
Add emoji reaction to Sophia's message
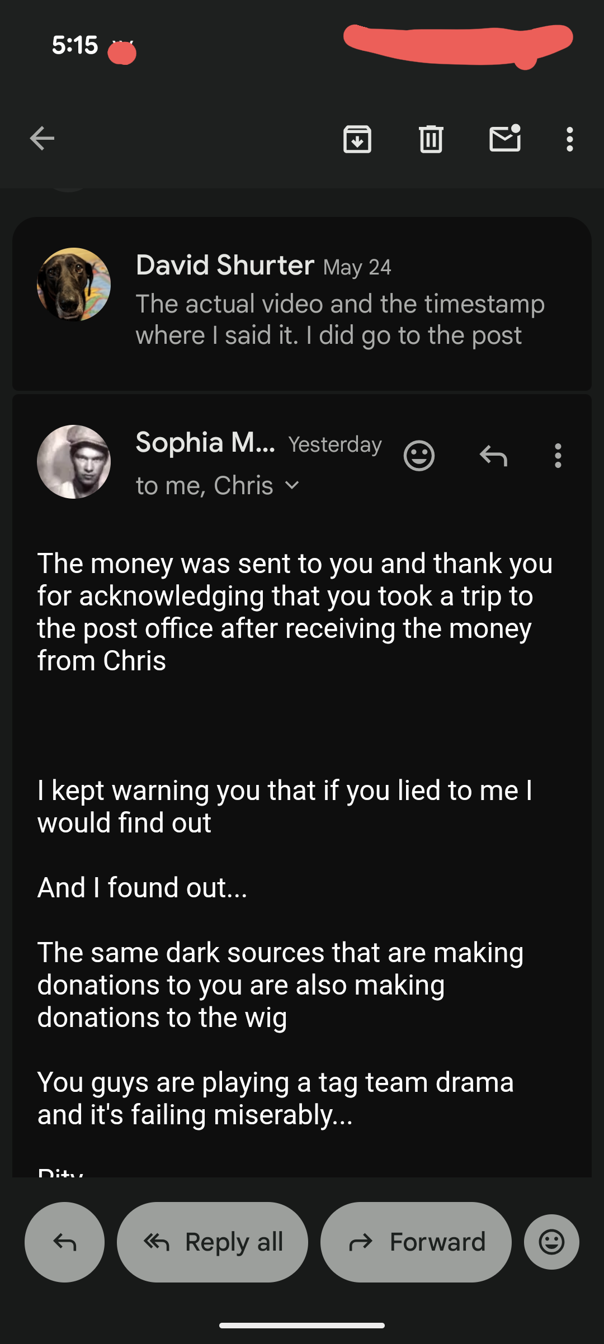point(419,456)
